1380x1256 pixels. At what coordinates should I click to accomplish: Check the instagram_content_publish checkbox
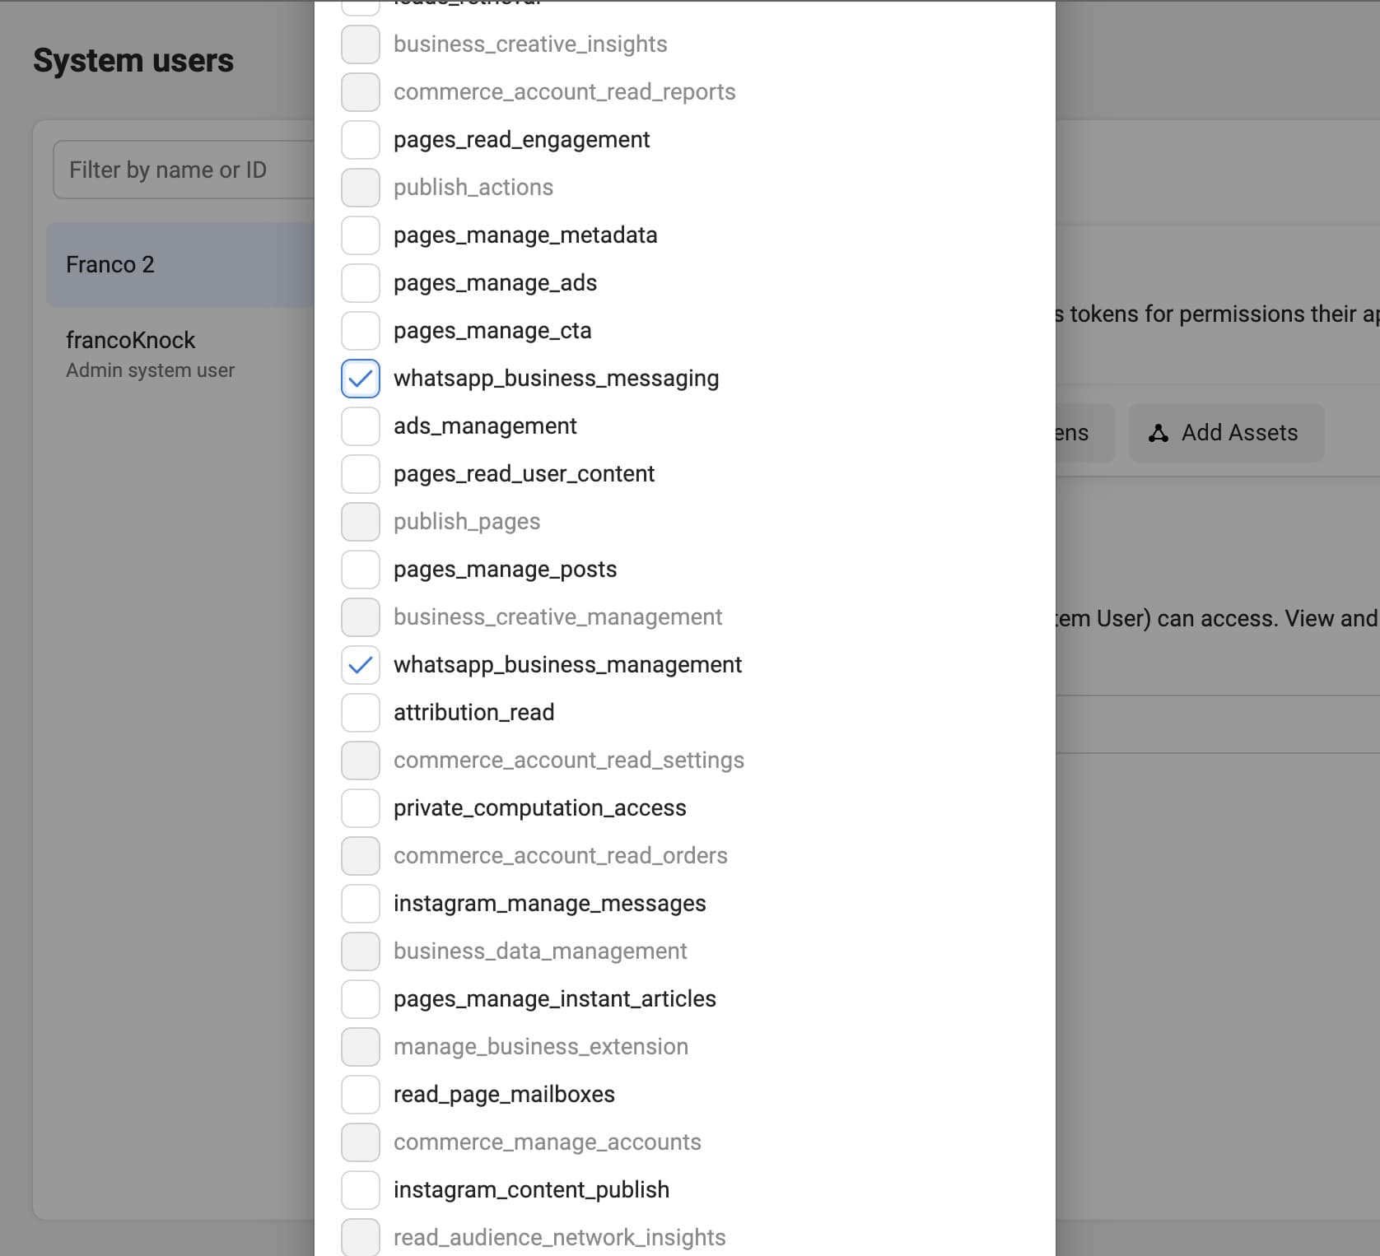(361, 1190)
